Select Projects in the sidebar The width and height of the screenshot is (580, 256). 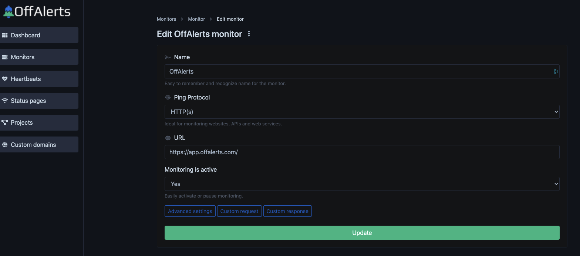39,122
